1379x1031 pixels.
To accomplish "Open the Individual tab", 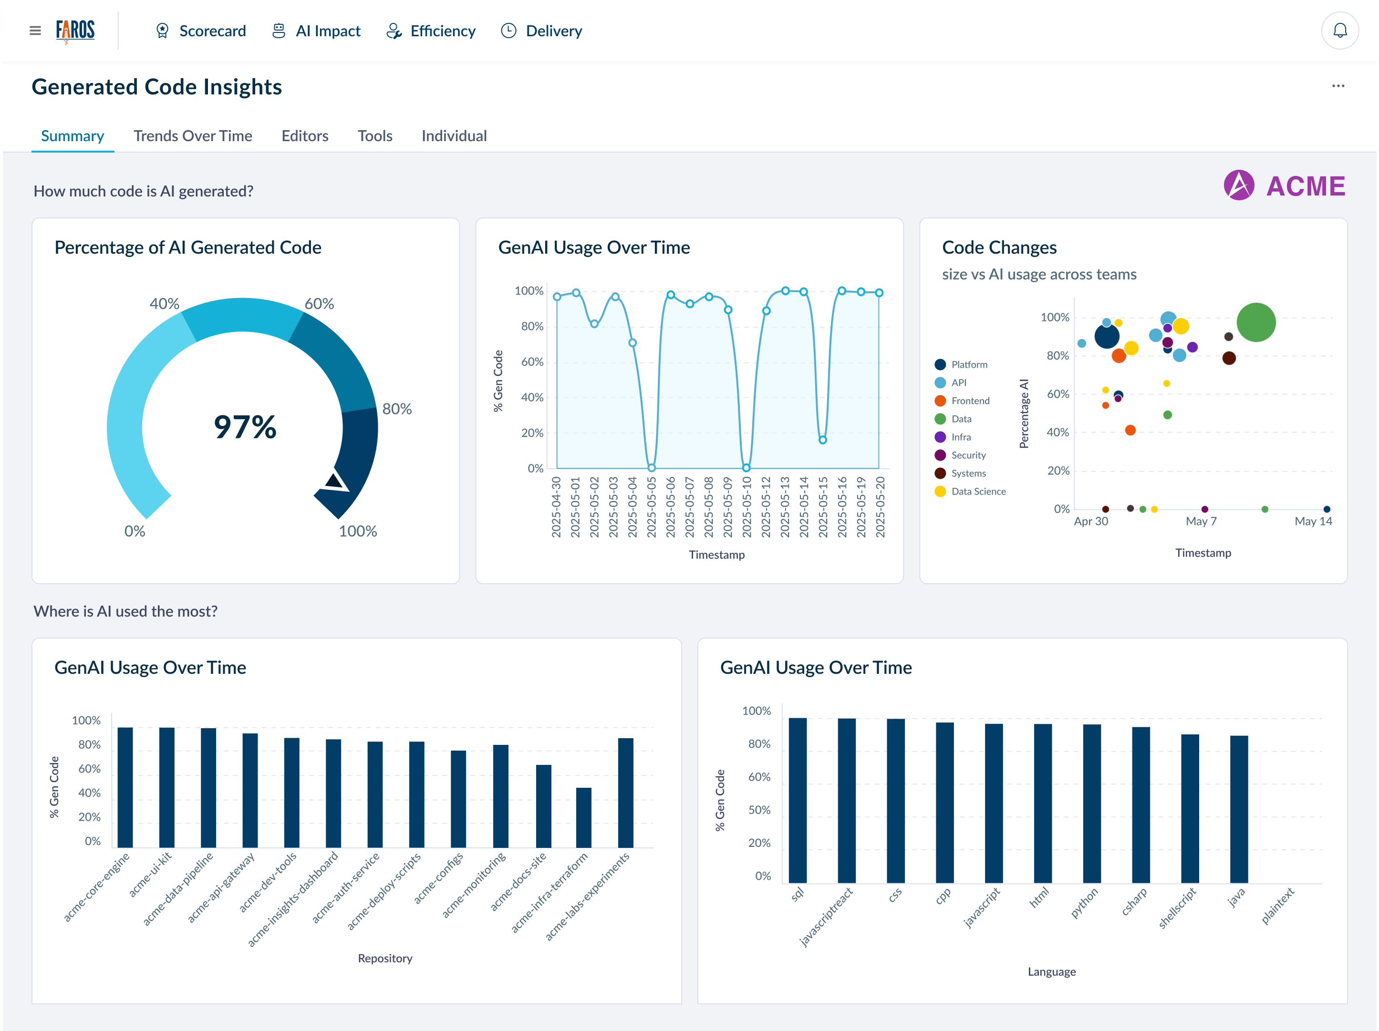I will coord(454,136).
